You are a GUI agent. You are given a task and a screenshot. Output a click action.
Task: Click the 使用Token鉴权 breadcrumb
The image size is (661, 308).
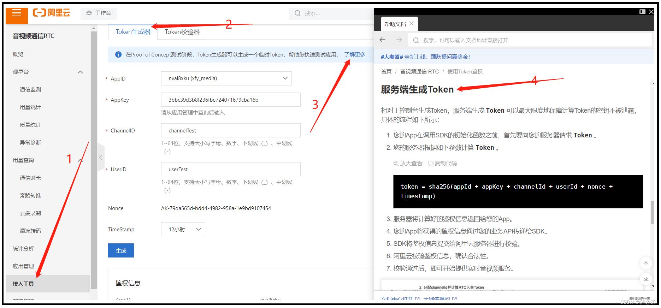click(465, 71)
